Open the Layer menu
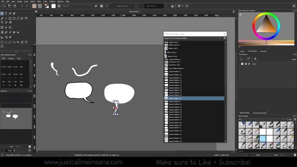 click(x=26, y=1)
